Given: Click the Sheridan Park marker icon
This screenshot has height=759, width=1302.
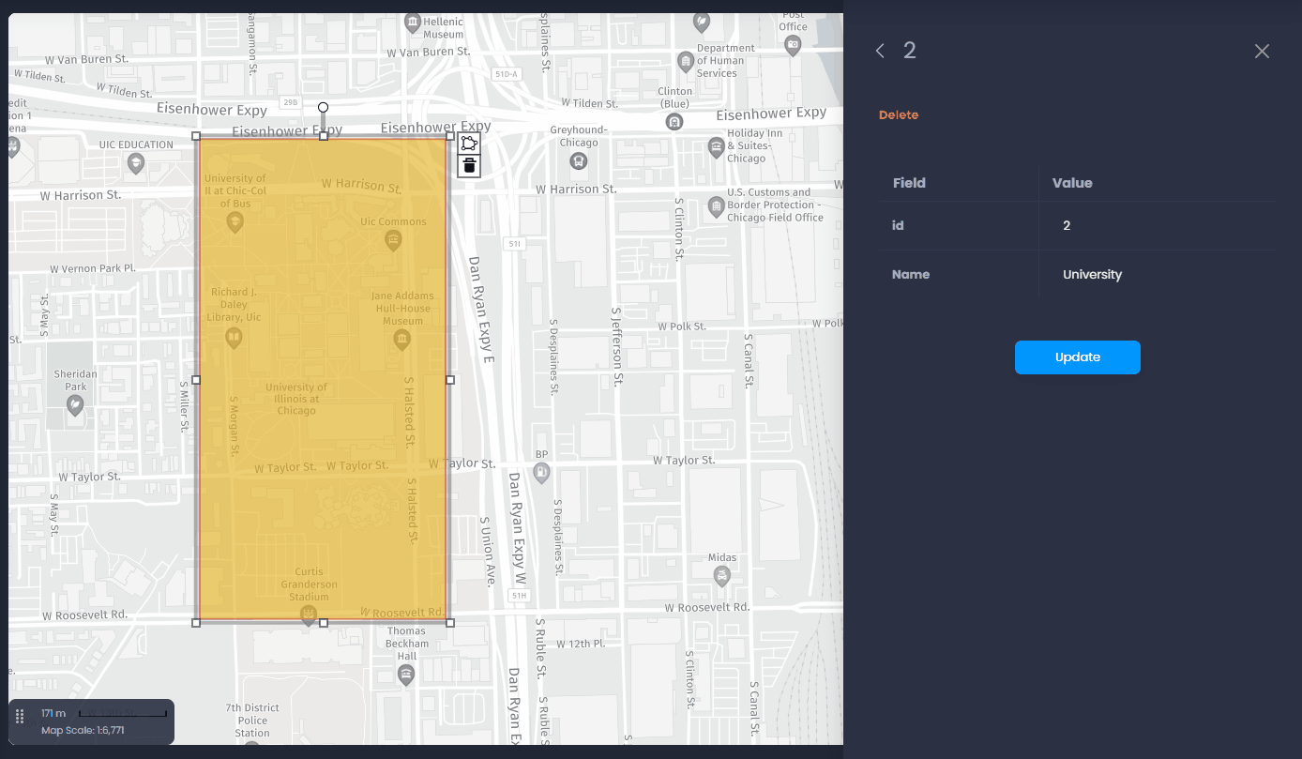Looking at the screenshot, I should click(x=75, y=405).
